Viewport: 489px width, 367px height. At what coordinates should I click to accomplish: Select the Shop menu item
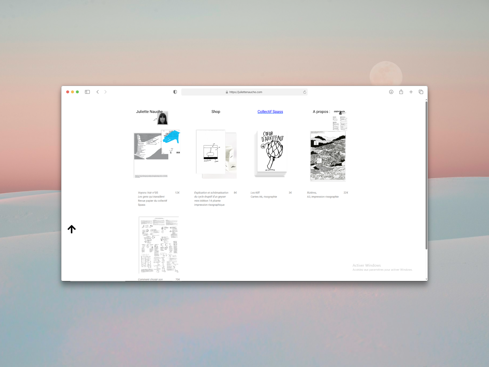(x=215, y=112)
